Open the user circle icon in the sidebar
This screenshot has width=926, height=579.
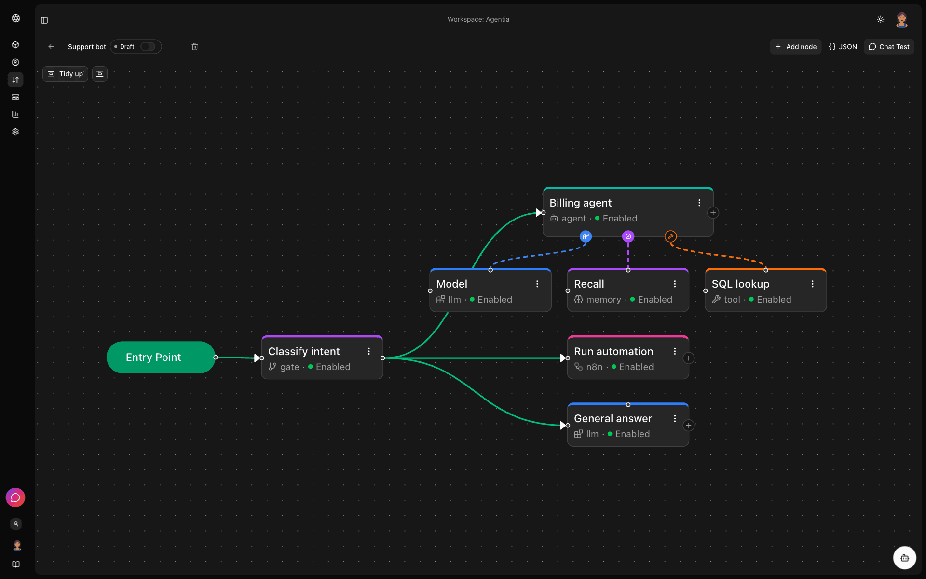(x=15, y=62)
